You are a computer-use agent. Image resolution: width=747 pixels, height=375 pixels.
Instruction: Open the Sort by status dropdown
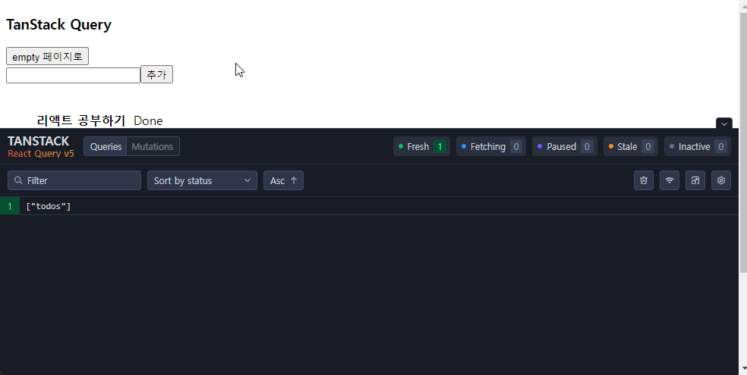pyautogui.click(x=202, y=180)
